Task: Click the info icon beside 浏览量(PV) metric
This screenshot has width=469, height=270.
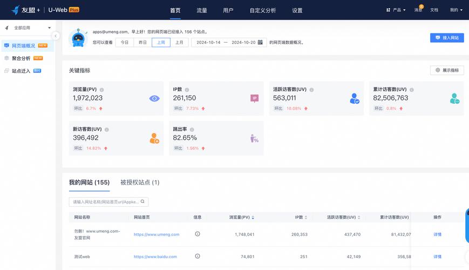Action: click(x=101, y=90)
